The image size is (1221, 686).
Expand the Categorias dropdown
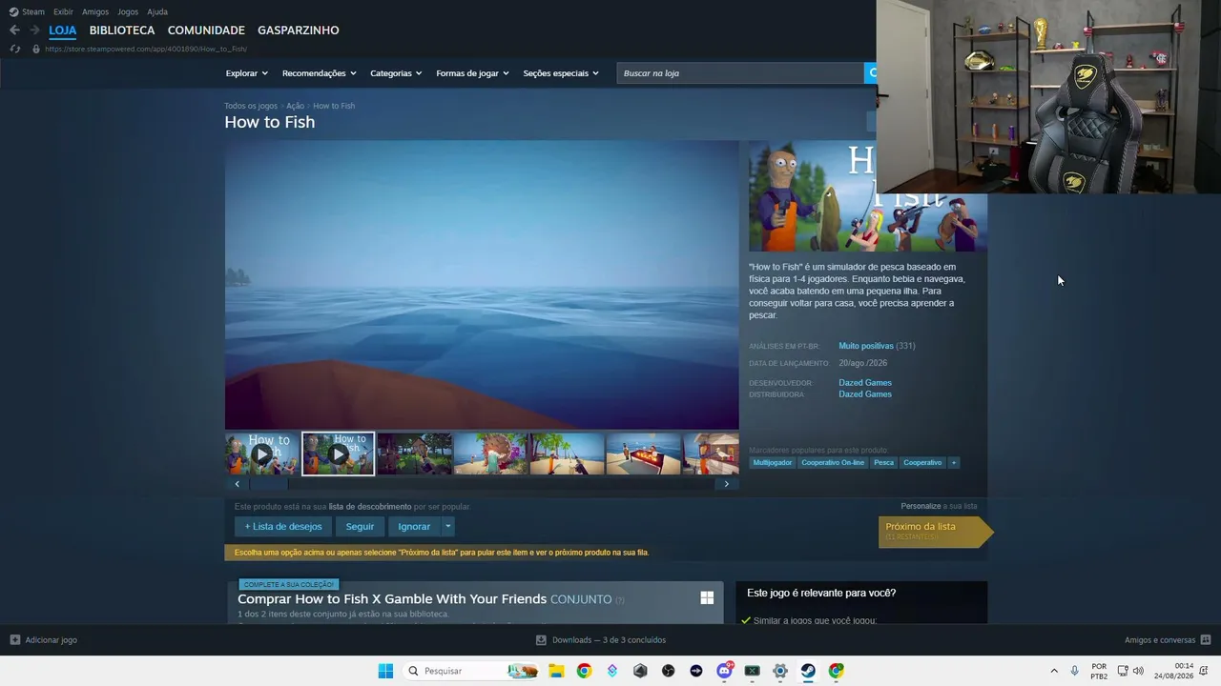[x=396, y=73]
